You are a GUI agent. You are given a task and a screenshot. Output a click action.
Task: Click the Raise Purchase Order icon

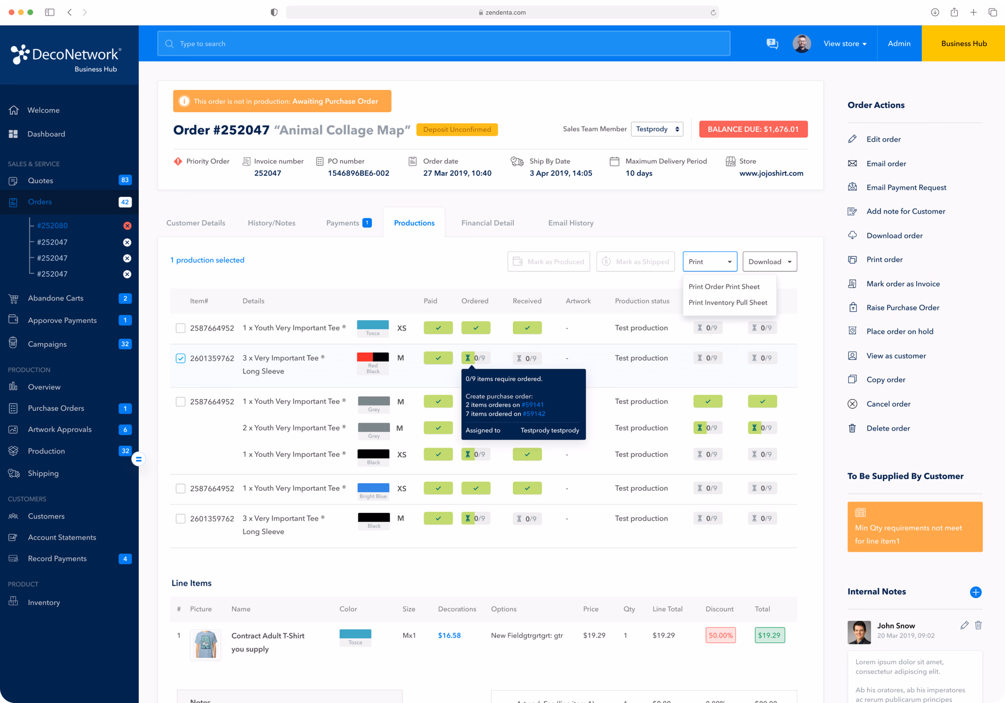pos(852,307)
